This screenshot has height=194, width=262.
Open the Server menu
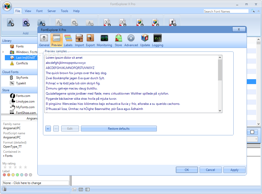click(x=52, y=11)
